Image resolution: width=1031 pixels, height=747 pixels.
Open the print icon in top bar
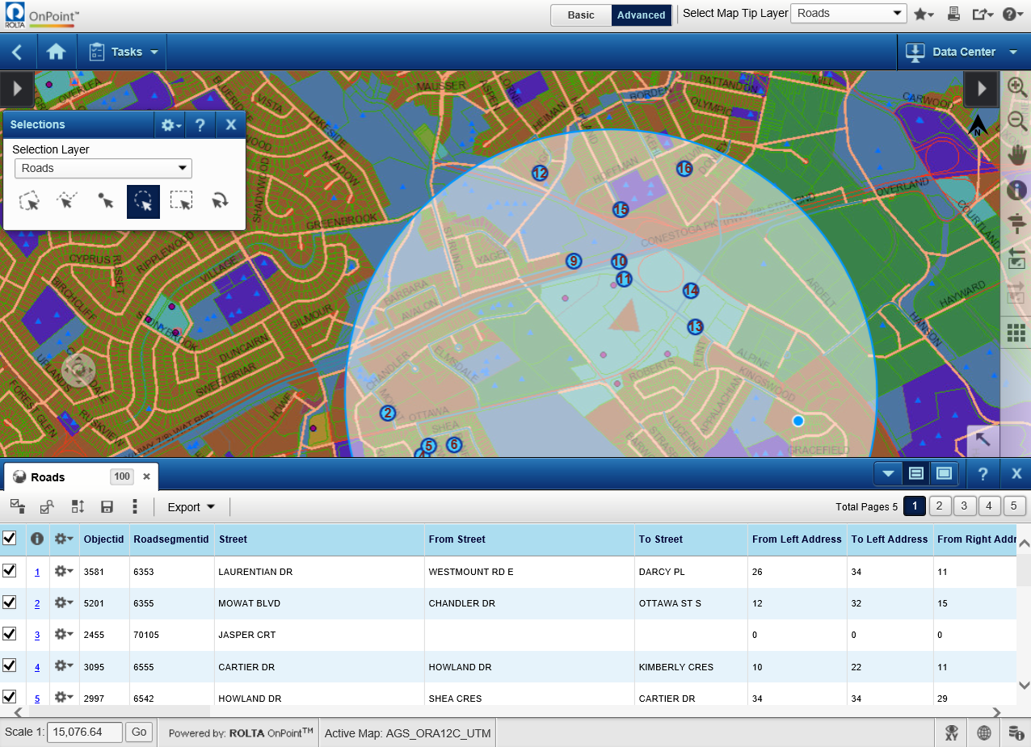[x=954, y=14]
